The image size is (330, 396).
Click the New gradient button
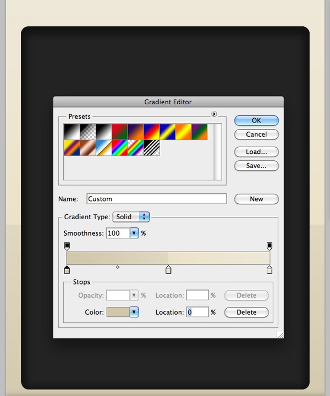[256, 199]
